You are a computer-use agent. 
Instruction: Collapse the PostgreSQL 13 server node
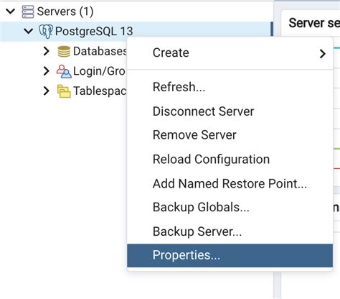pos(29,31)
